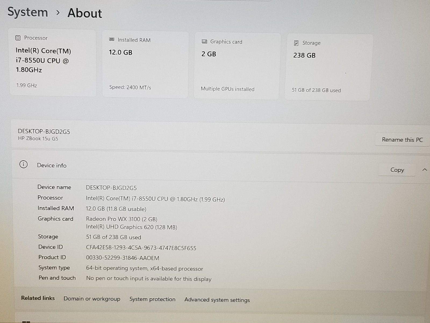Viewport: 430px width, 323px height.
Task: Click the 'Installed RAM' row label
Action: click(x=56, y=208)
